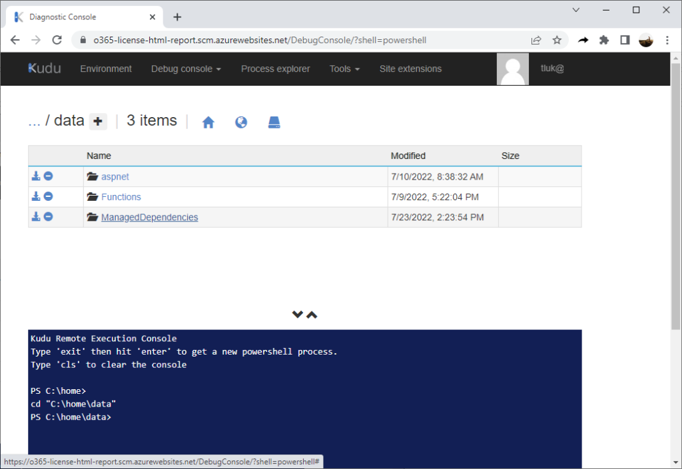Open the Kudu logo home link

(x=45, y=68)
